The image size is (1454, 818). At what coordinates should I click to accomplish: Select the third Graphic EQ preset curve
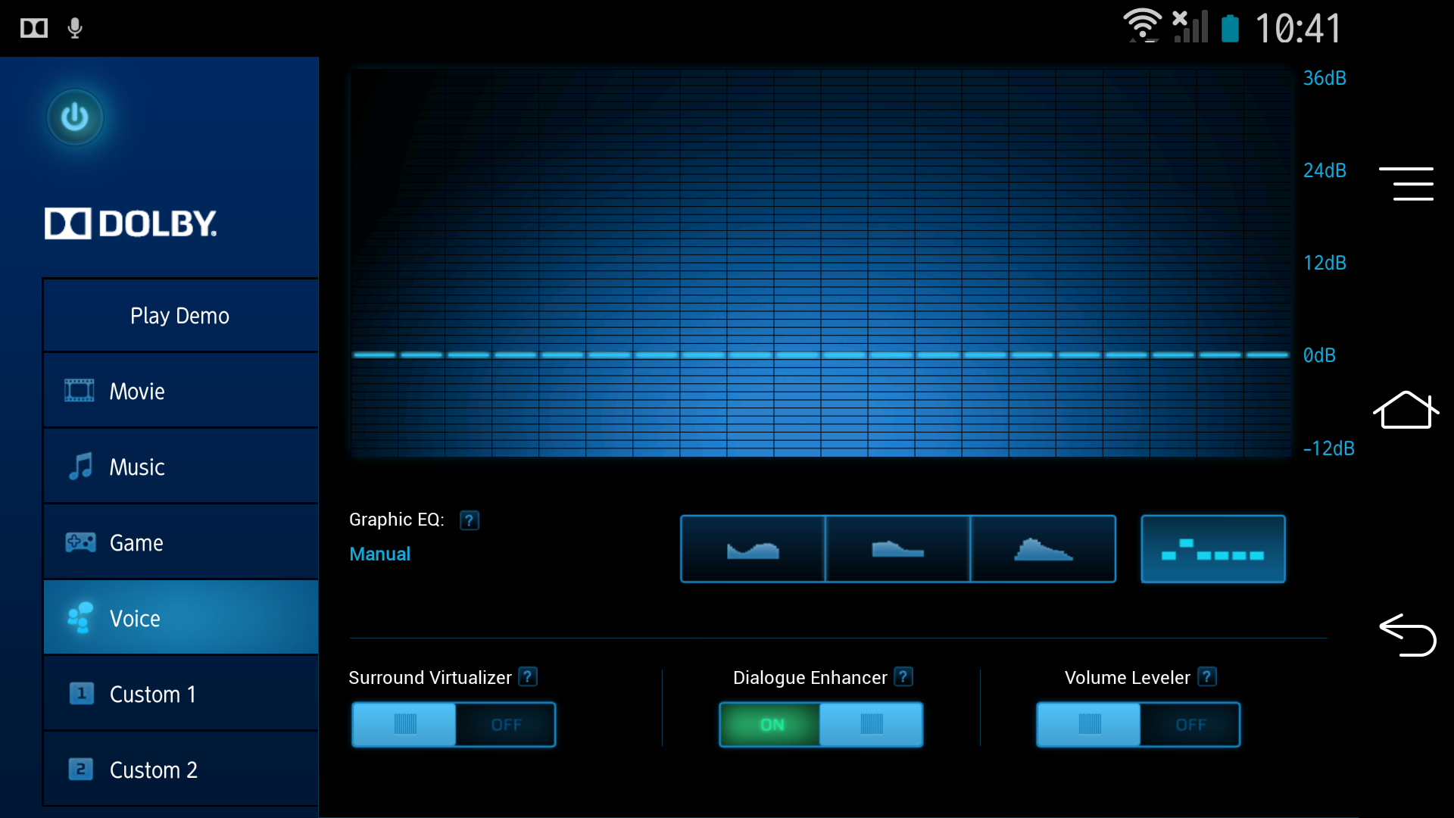point(1044,549)
